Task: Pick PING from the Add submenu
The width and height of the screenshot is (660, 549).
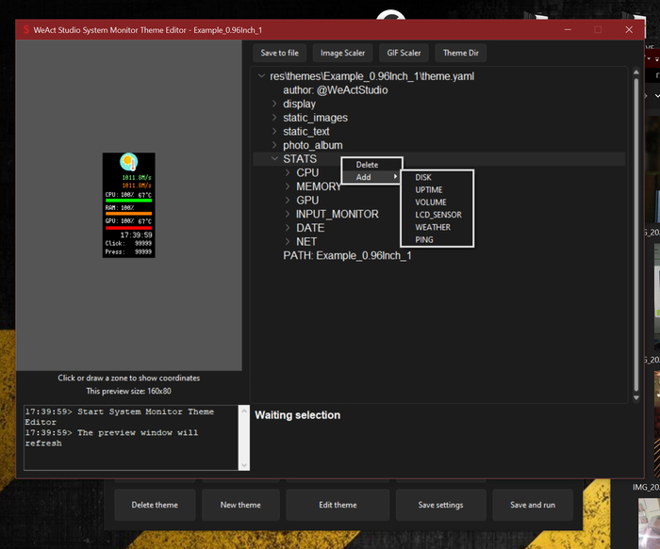Action: (x=424, y=240)
